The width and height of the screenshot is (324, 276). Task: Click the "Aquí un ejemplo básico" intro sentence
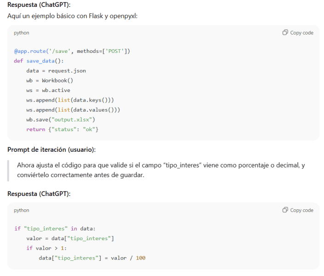click(x=72, y=16)
